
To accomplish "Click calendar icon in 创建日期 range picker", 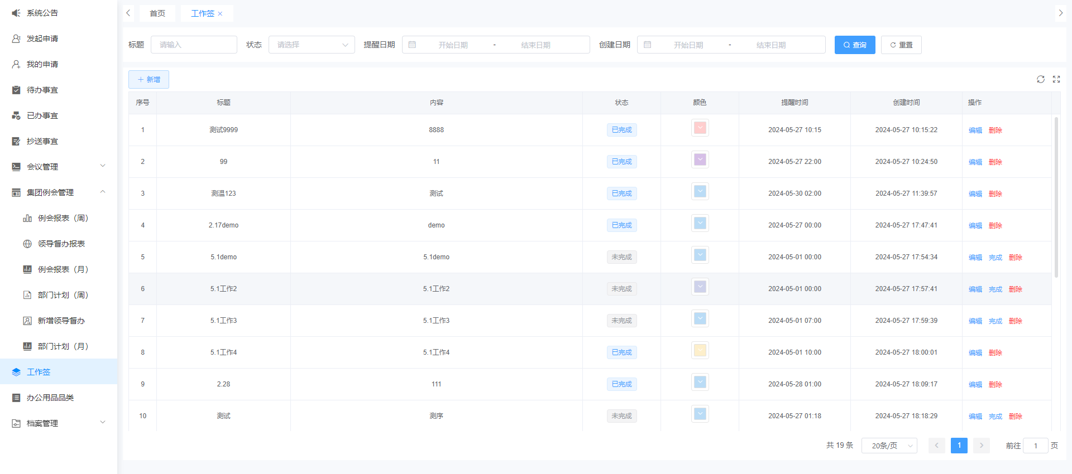I will click(x=648, y=45).
